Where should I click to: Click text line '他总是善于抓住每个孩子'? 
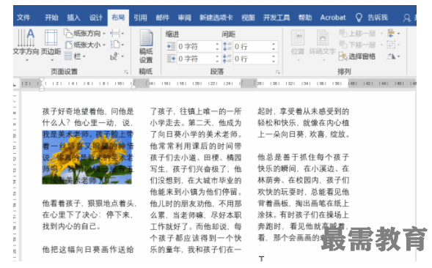pyautogui.click(x=304, y=157)
